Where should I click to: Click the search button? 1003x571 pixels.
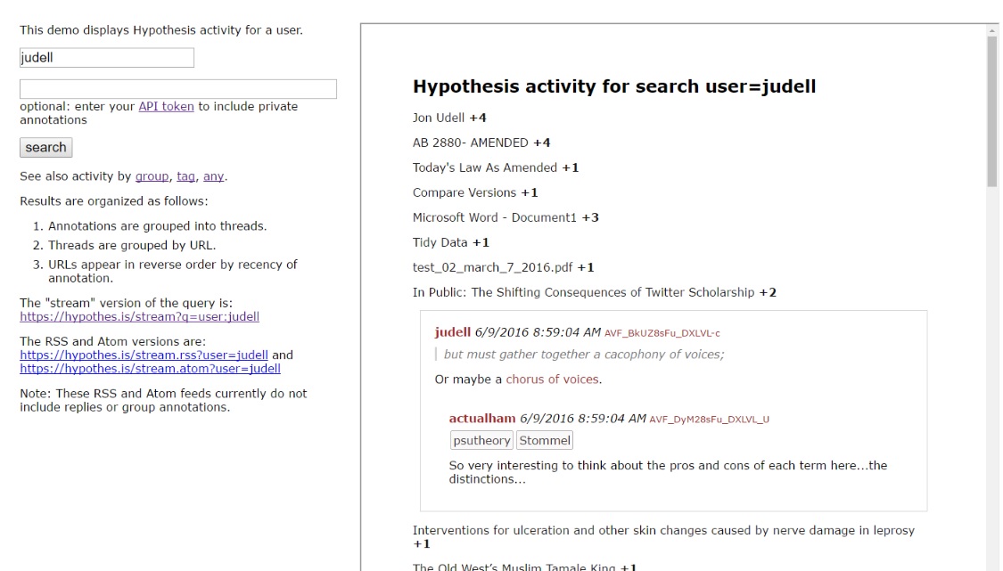click(x=46, y=147)
